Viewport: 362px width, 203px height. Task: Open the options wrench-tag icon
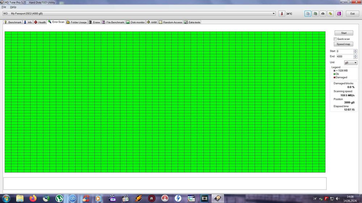click(331, 14)
